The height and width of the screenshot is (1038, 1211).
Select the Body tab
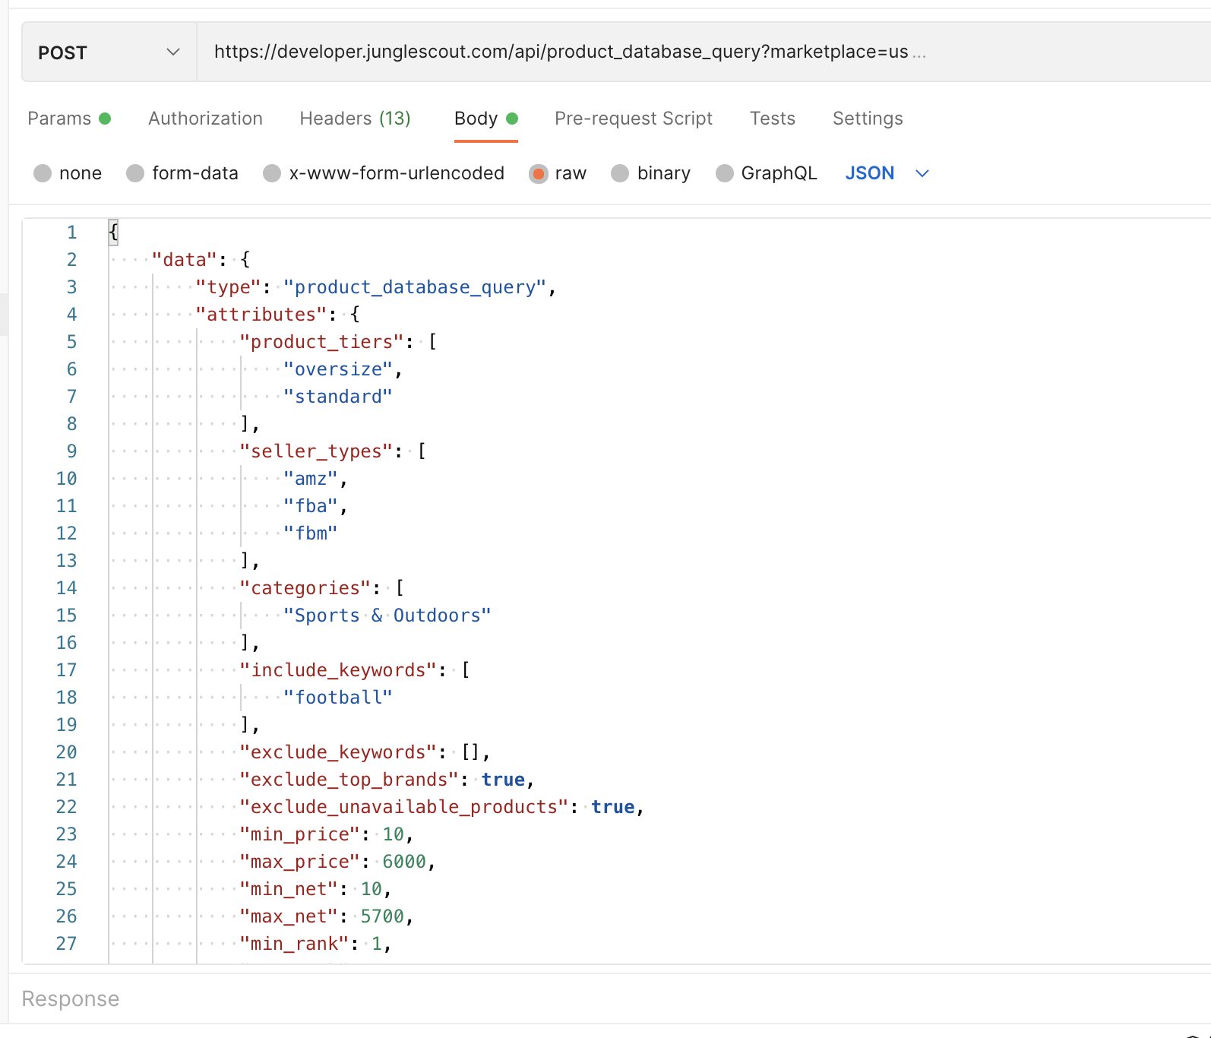[x=485, y=119]
